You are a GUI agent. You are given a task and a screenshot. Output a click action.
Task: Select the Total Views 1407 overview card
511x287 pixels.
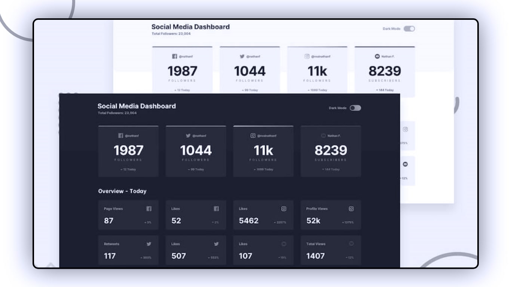click(331, 250)
